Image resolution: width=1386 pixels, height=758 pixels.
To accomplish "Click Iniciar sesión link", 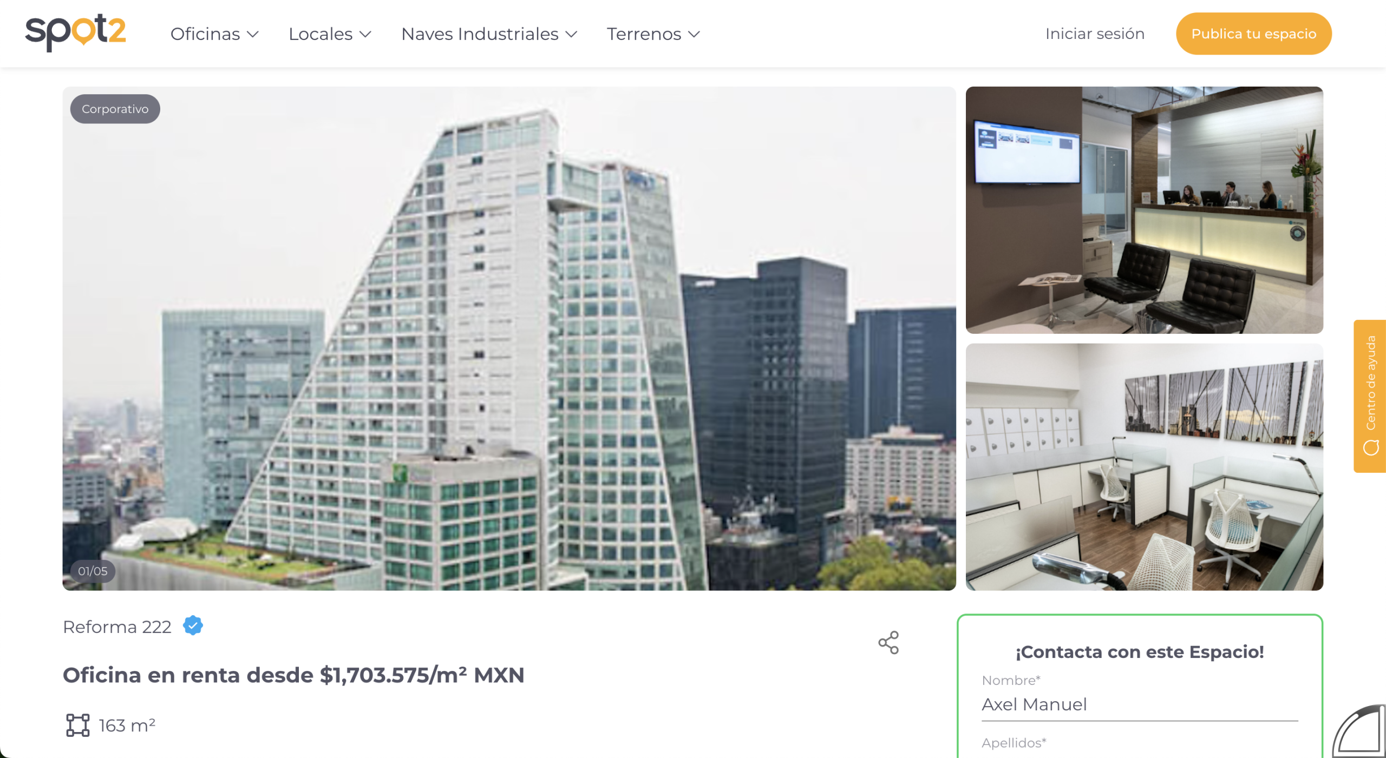I will tap(1095, 34).
